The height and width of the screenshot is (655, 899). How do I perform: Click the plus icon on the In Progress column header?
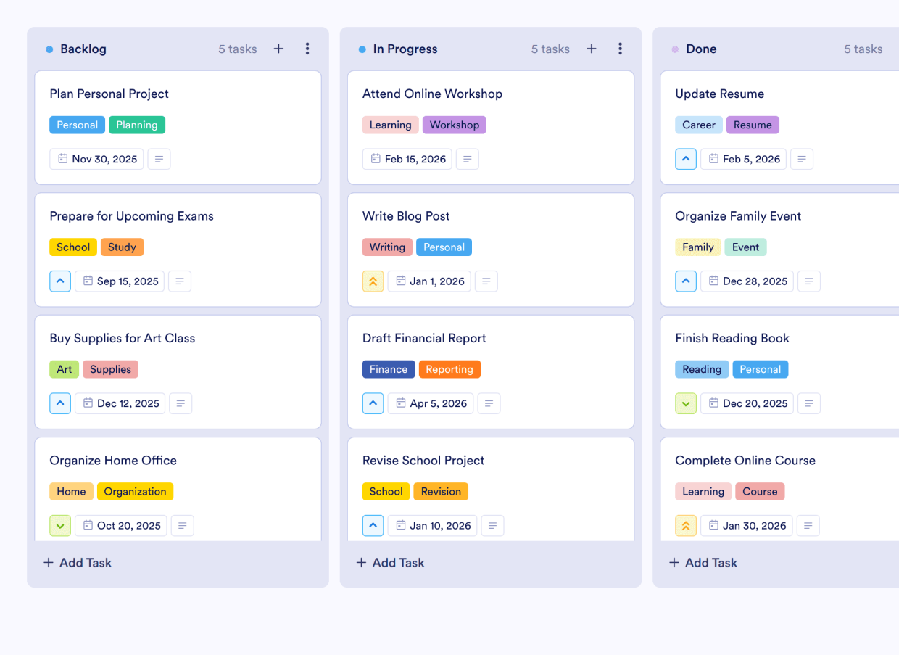[592, 49]
